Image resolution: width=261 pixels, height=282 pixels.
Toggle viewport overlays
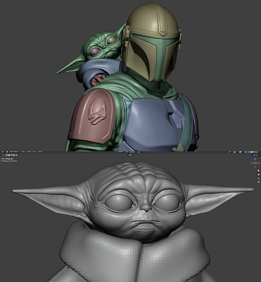240,152
